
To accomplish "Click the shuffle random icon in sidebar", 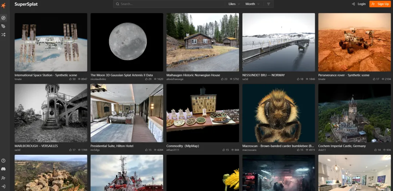I will [3, 35].
